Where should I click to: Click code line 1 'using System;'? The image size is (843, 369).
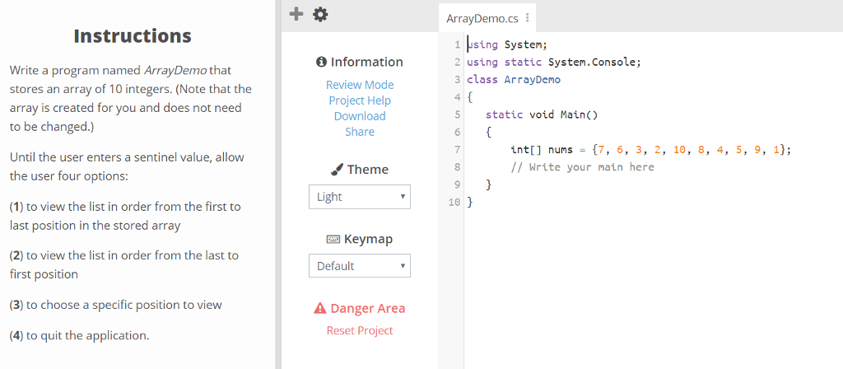[507, 44]
